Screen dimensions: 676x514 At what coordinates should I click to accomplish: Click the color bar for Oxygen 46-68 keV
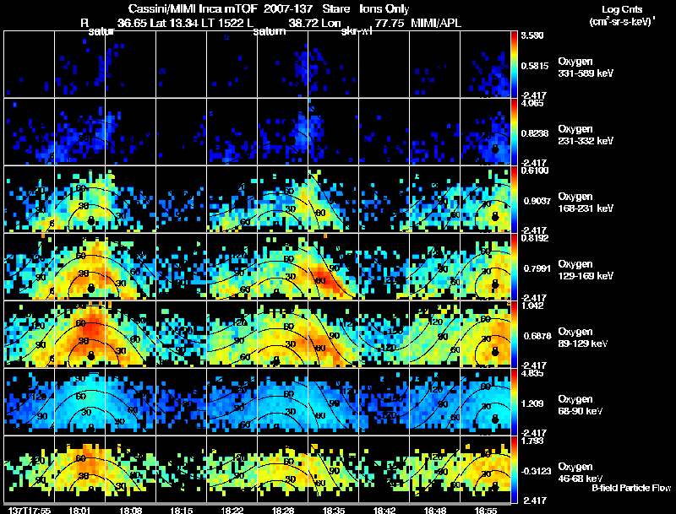(514, 469)
